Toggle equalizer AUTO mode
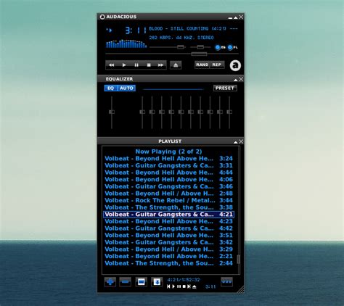344x306 pixels. pos(126,88)
